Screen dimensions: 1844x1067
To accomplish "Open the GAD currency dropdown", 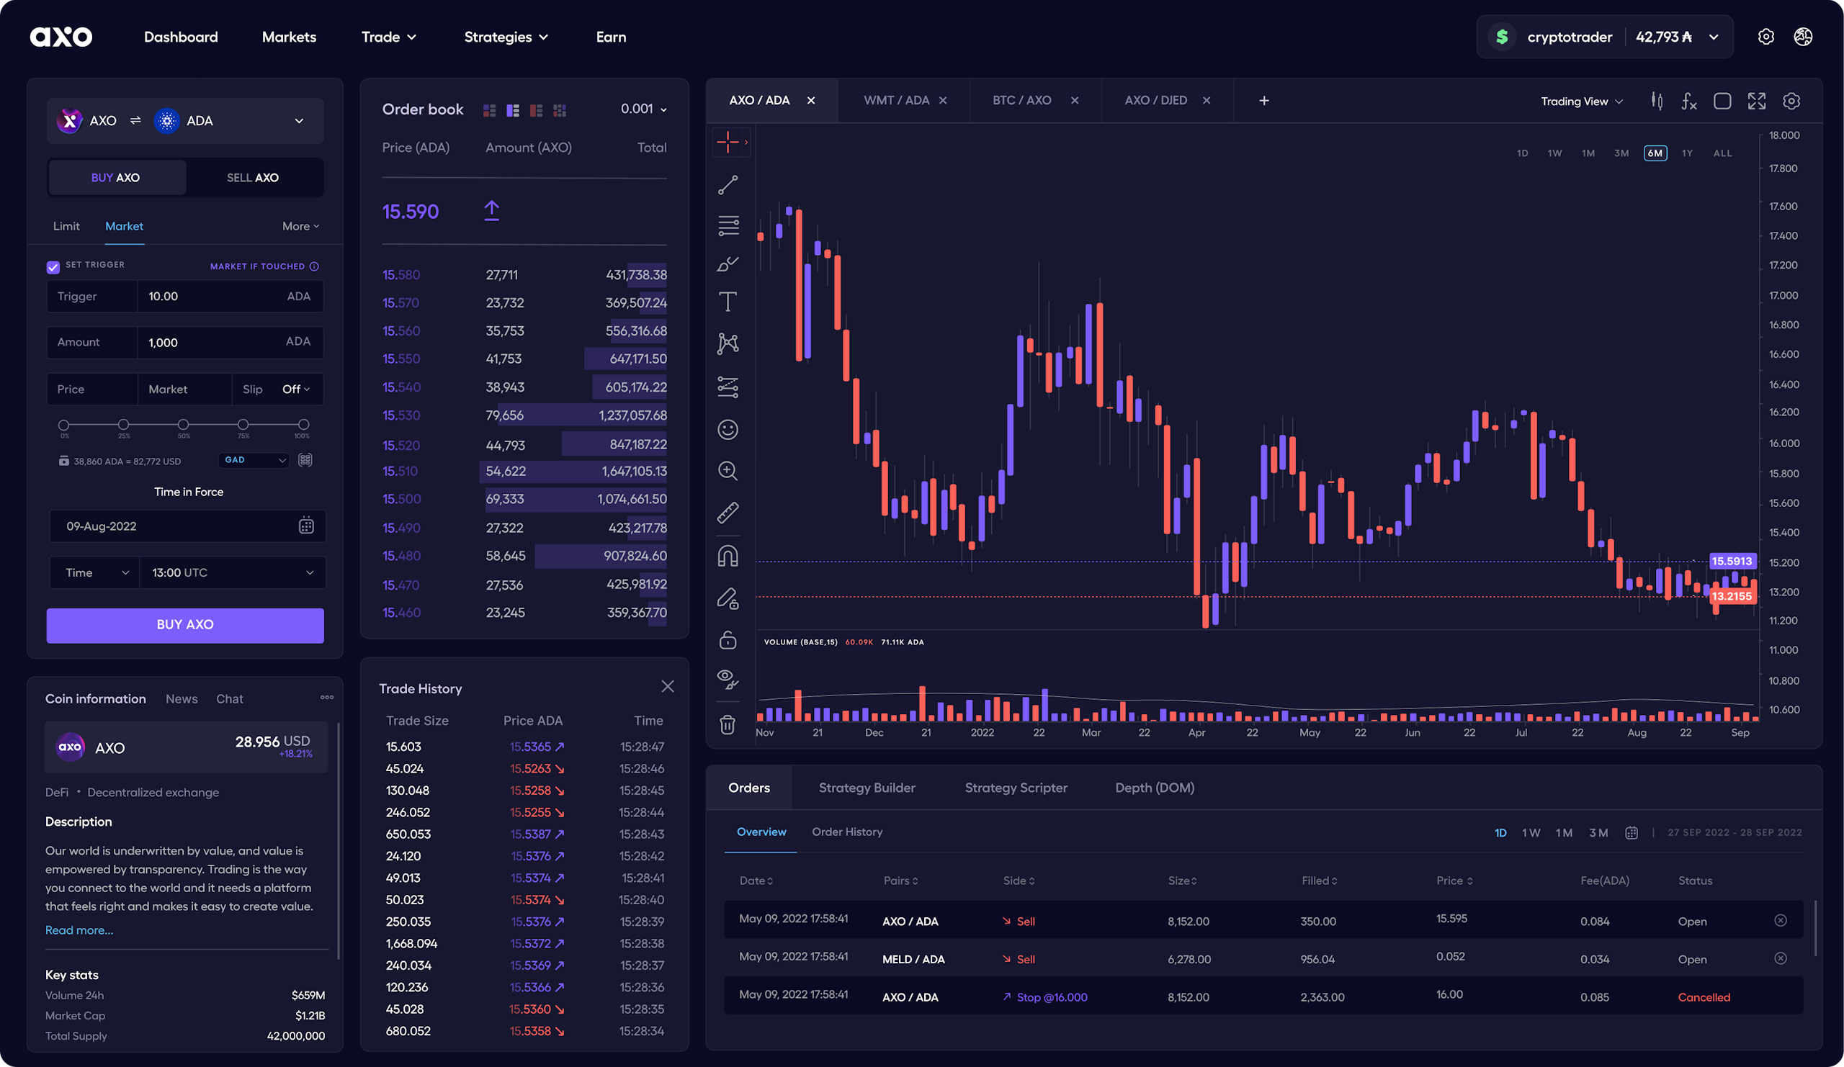I will (x=254, y=460).
